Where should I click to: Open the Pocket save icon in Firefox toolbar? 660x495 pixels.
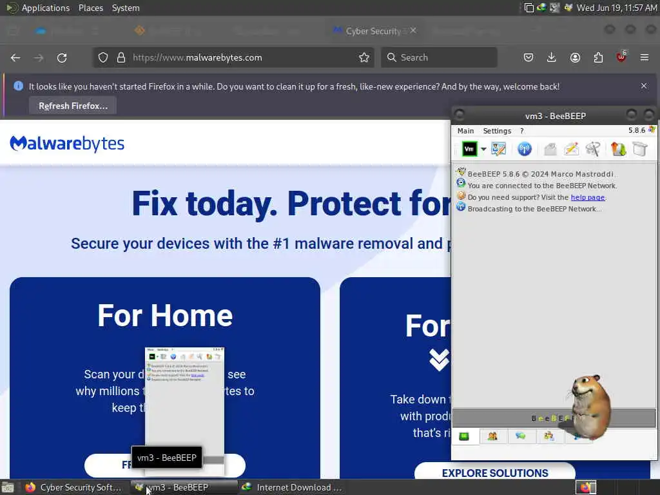click(x=529, y=57)
